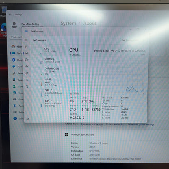The width and height of the screenshot is (169, 169).
Task: Open Microsoft Edge desktop shortcut
Action: click(4, 30)
